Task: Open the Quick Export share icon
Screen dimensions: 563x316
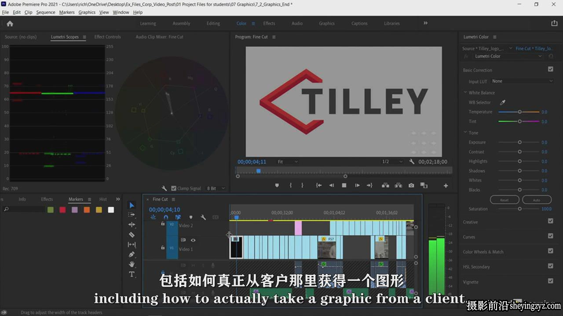Action: coord(554,23)
